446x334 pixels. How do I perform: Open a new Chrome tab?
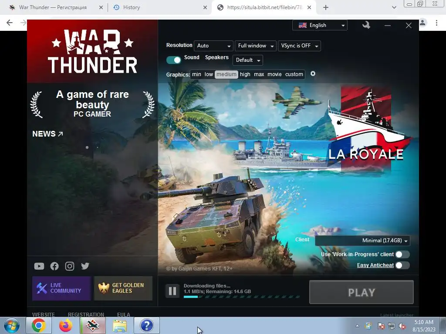[x=326, y=7]
